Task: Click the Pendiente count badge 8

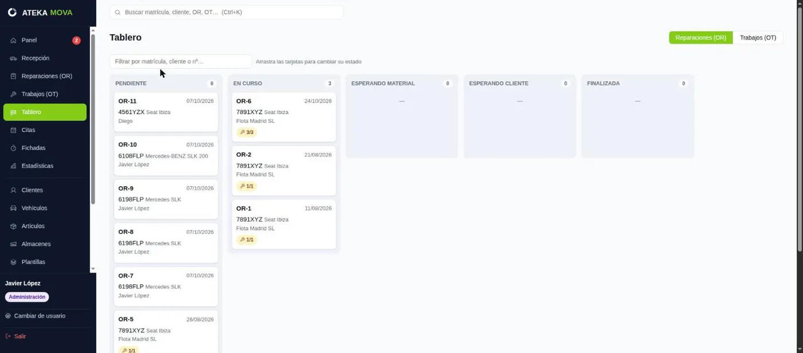Action: [x=212, y=84]
